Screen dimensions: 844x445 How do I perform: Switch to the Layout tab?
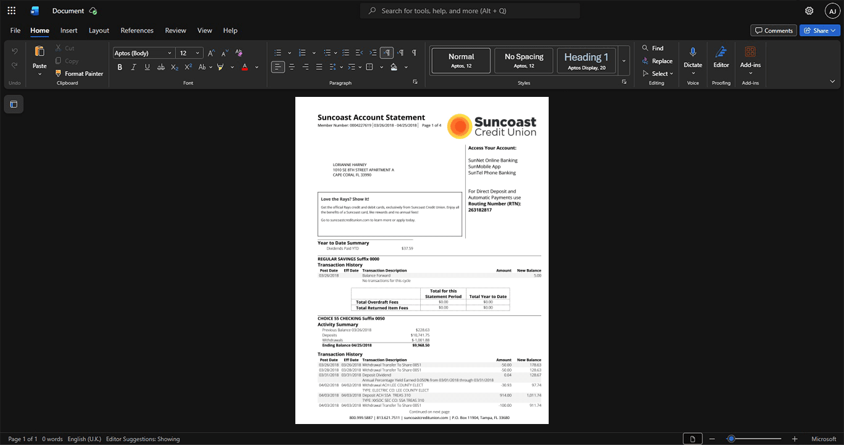point(99,30)
